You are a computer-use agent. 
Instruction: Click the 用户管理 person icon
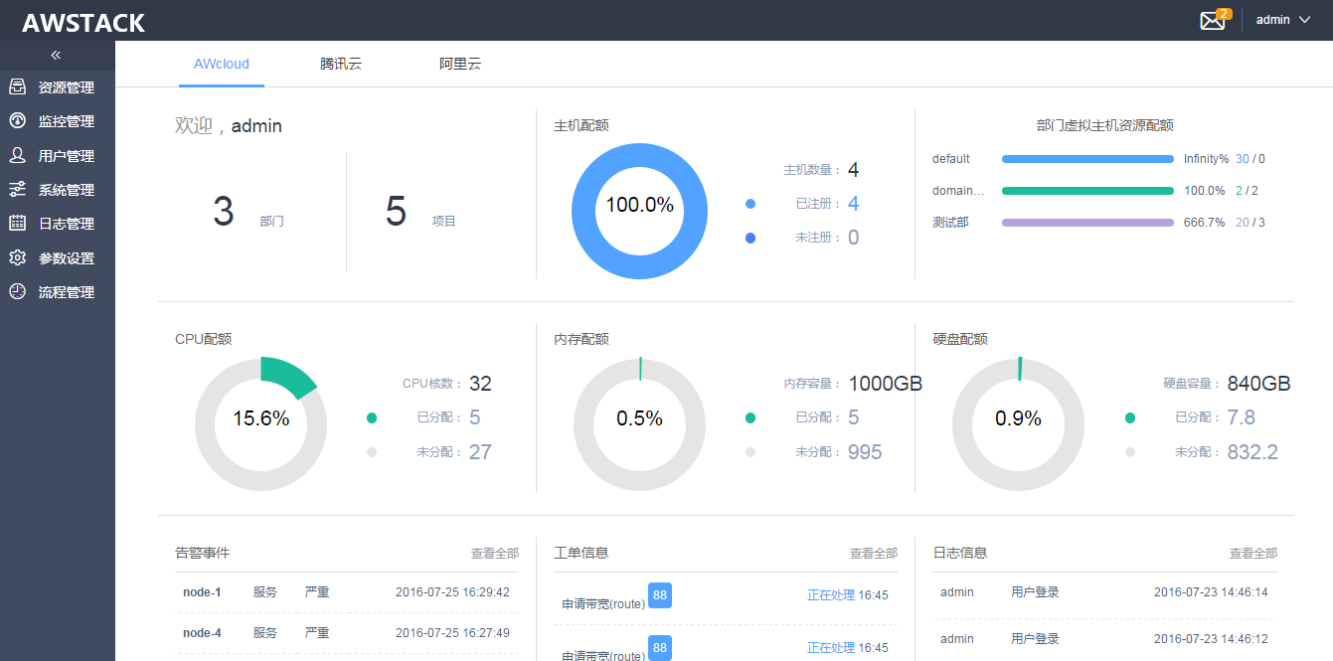click(x=17, y=155)
